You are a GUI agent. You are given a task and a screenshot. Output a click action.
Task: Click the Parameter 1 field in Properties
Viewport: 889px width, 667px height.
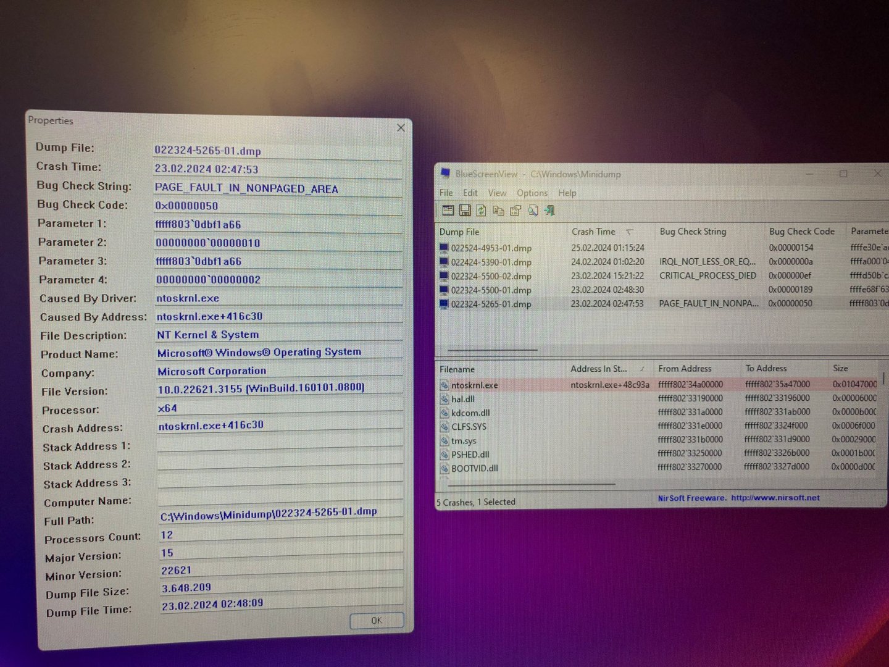[x=278, y=225]
